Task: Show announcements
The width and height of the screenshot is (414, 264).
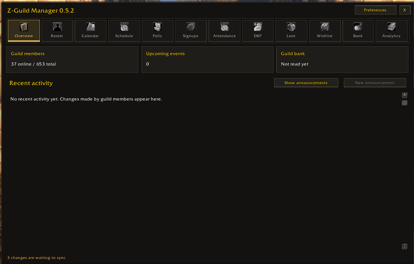Action: pos(306,83)
